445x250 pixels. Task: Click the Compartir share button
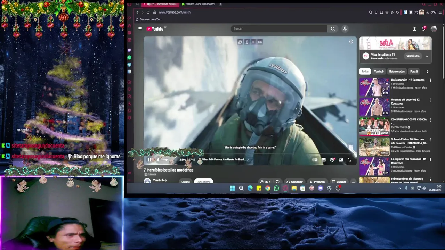[294, 182]
